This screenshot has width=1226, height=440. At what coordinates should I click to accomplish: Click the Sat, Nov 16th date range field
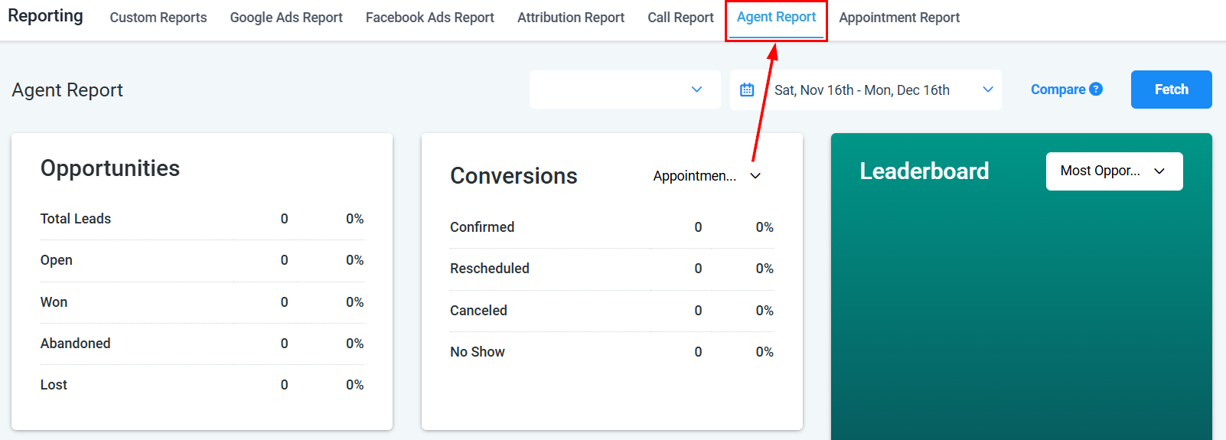(862, 90)
